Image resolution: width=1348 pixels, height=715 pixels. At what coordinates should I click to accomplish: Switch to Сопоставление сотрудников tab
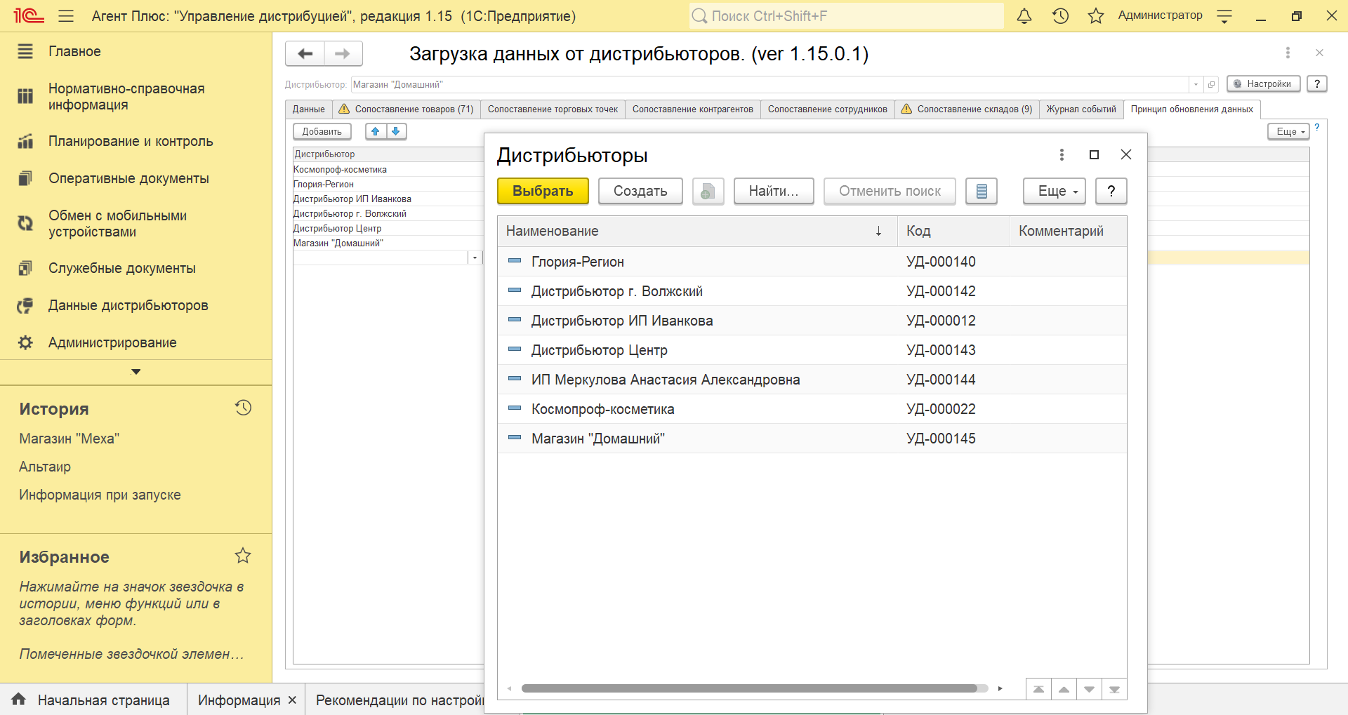827,109
